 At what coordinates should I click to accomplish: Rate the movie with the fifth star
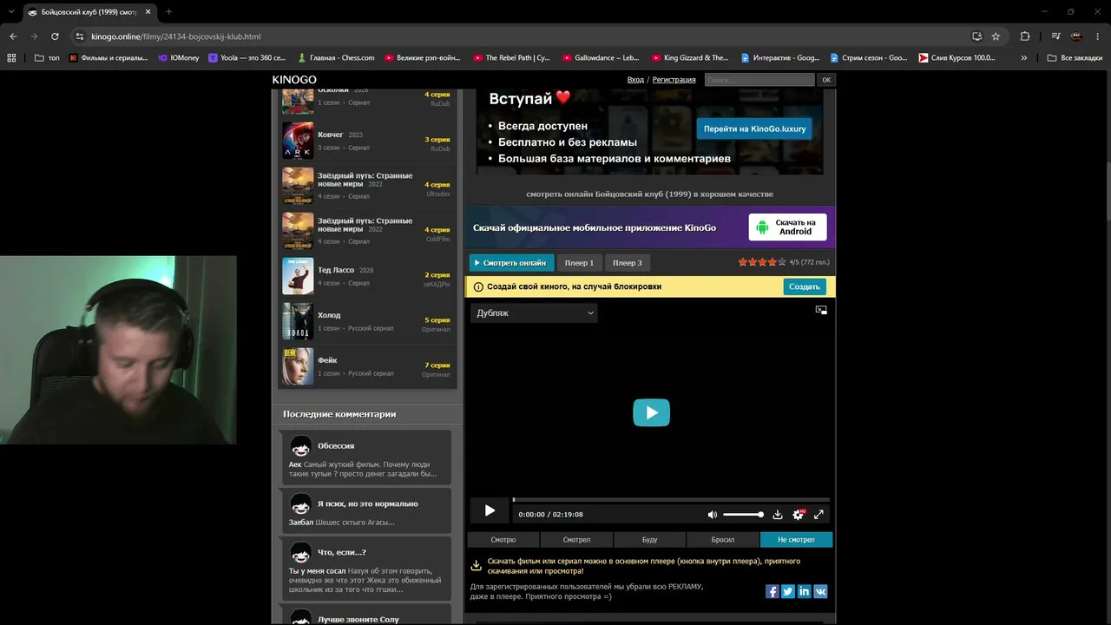click(x=782, y=262)
